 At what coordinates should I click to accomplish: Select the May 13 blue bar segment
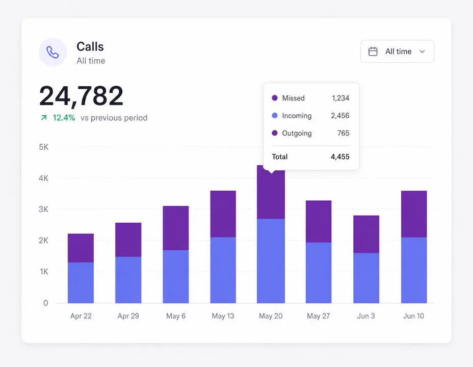pyautogui.click(x=223, y=270)
